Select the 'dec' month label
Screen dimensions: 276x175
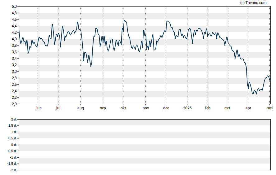166,108
